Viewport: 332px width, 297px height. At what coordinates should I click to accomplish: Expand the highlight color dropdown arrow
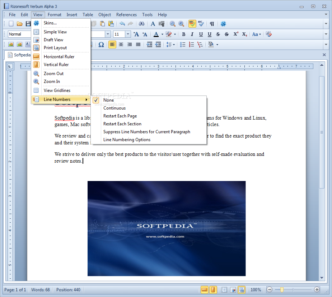click(x=175, y=34)
